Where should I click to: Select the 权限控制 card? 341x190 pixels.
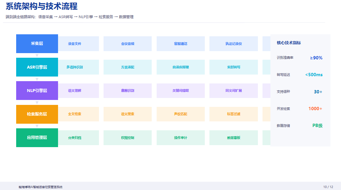(x=128, y=138)
